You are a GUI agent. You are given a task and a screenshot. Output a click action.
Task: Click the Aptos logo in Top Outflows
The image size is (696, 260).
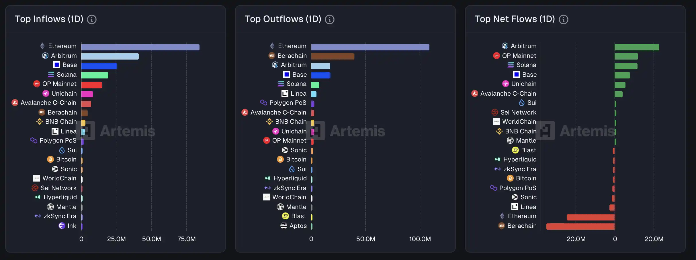(284, 226)
